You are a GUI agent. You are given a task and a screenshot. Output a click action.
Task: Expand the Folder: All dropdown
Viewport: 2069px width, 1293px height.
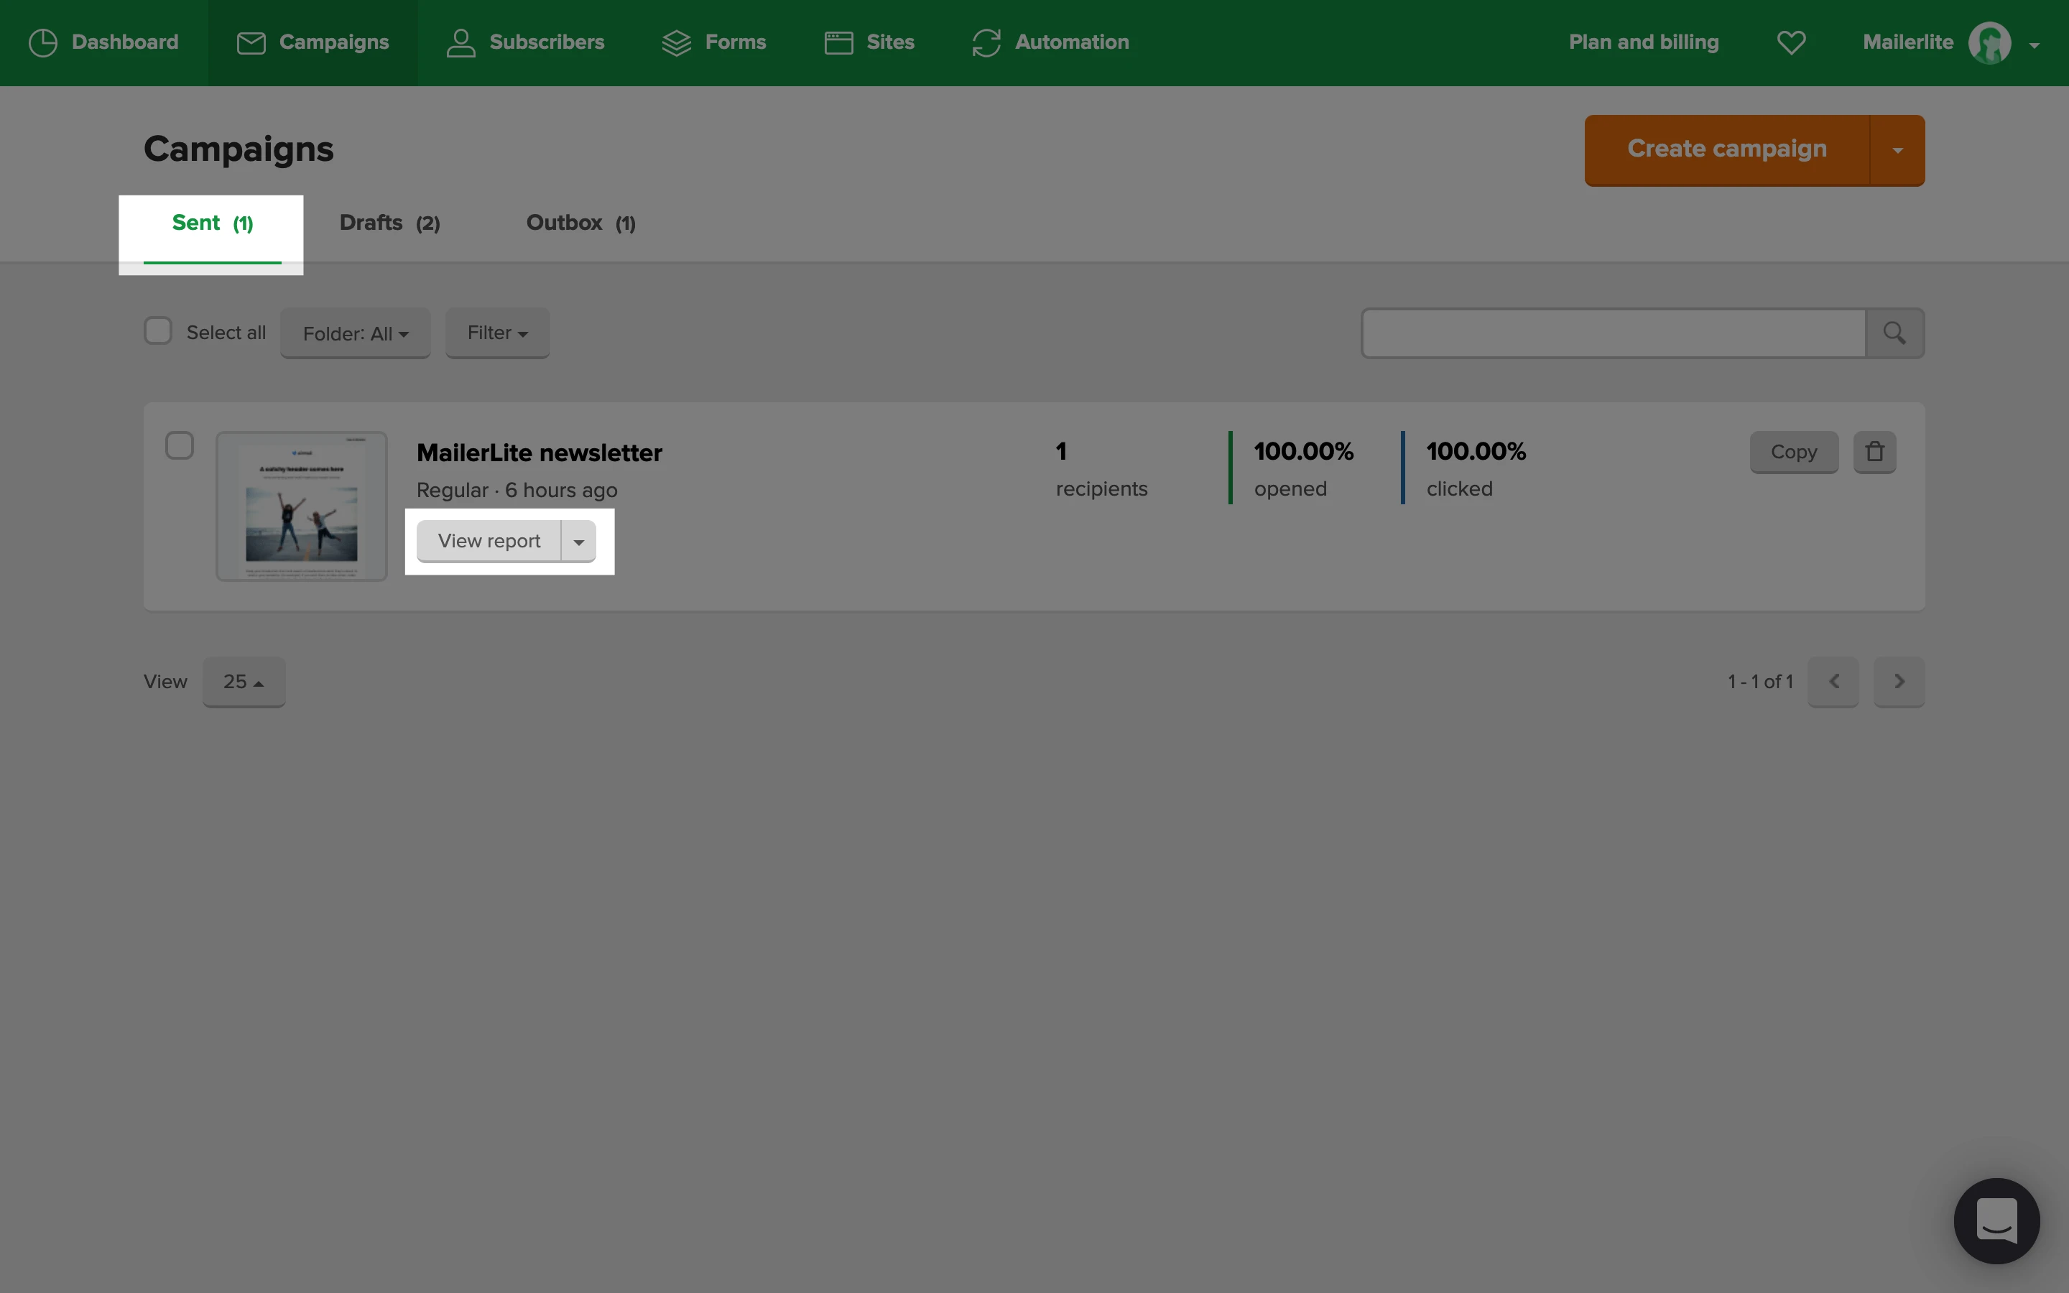pos(355,333)
